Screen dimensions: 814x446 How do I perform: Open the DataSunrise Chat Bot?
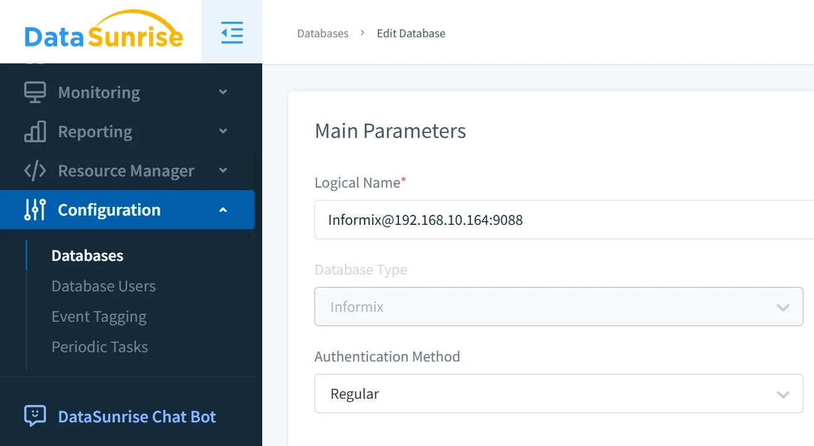point(136,416)
